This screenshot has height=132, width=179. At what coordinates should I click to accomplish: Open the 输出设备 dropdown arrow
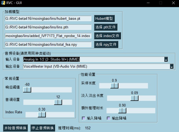(172, 66)
